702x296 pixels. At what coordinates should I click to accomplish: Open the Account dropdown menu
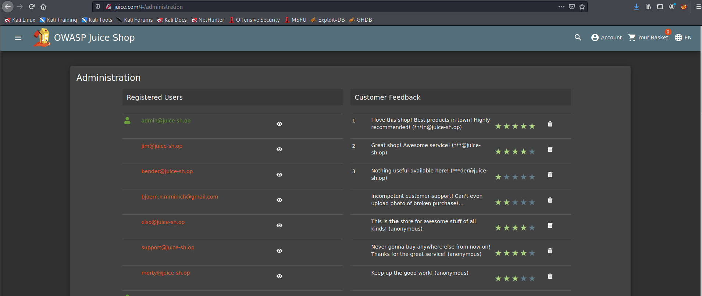606,38
